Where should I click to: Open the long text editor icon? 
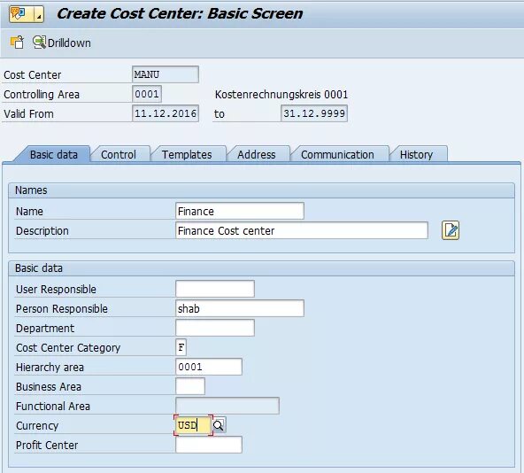pos(451,230)
